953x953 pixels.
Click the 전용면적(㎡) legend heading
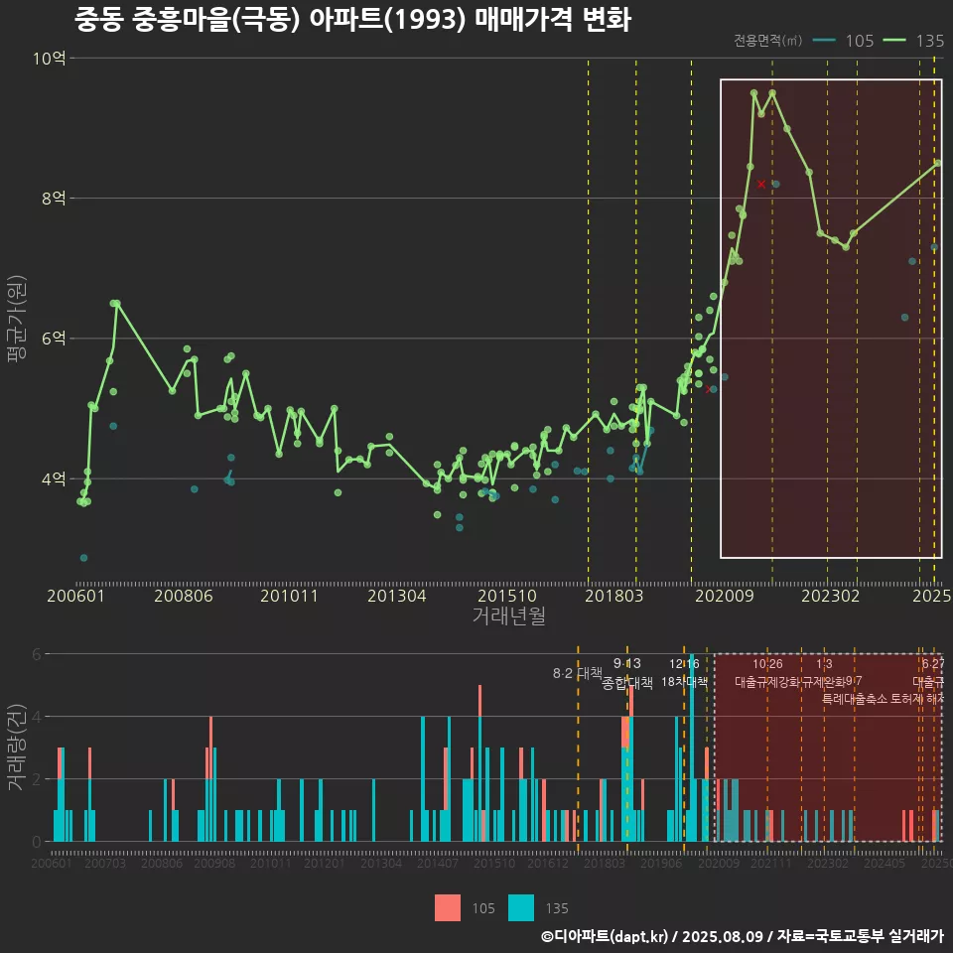point(767,41)
